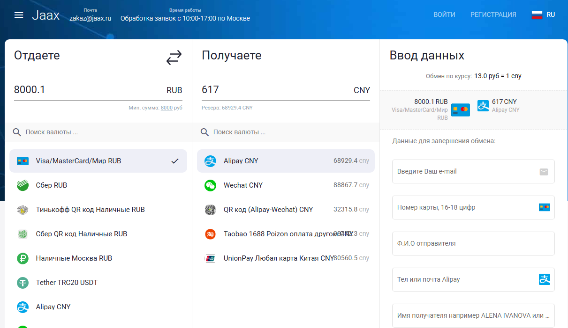Click the Сбер QR код icon
The width and height of the screenshot is (568, 328).
23,234
